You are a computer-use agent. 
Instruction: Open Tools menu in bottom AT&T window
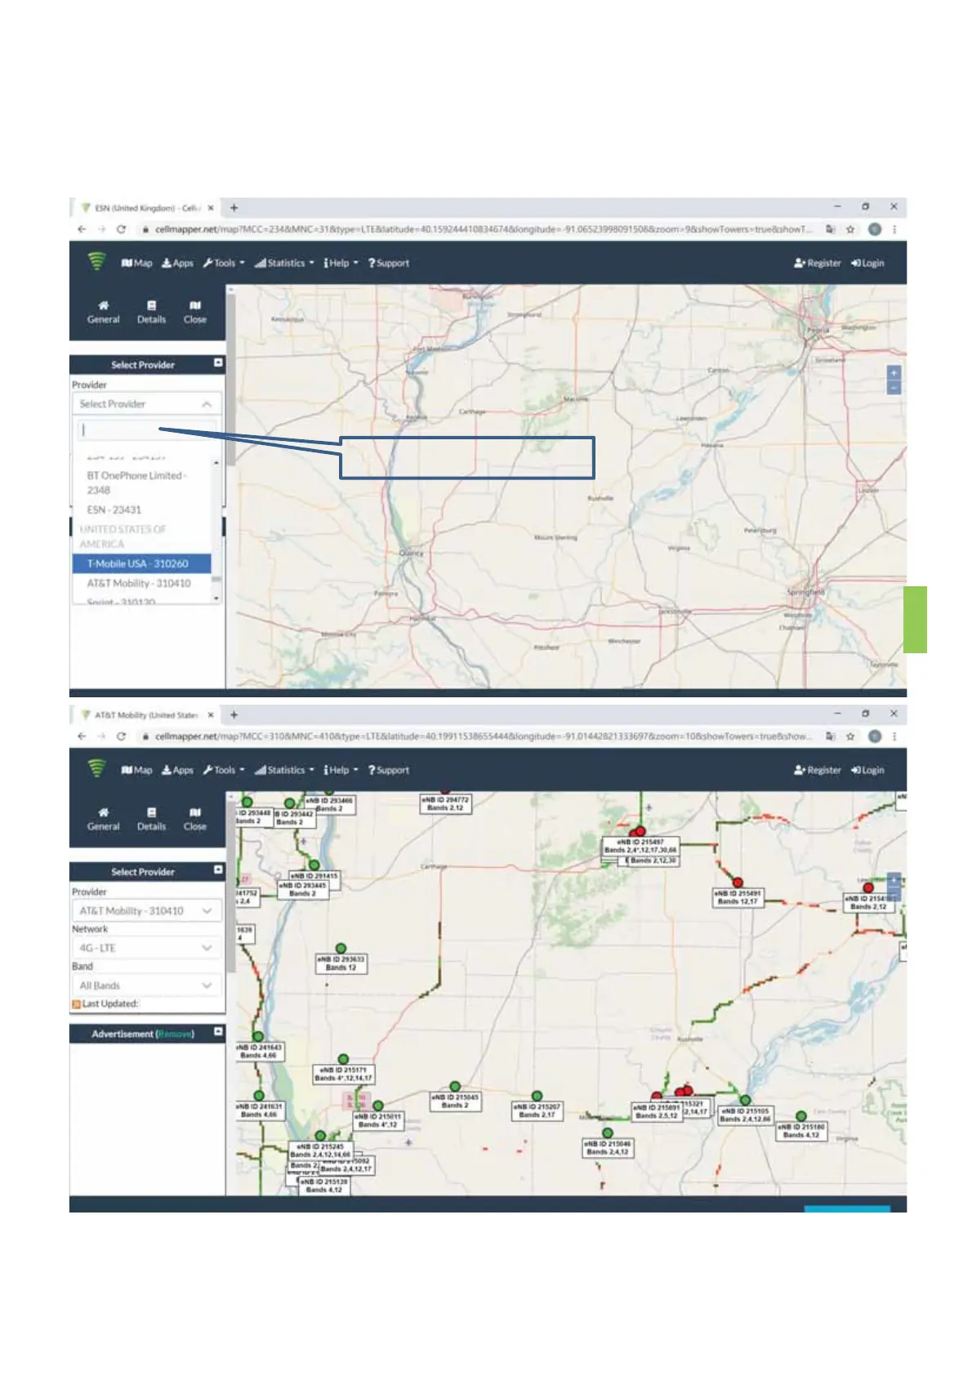(224, 770)
